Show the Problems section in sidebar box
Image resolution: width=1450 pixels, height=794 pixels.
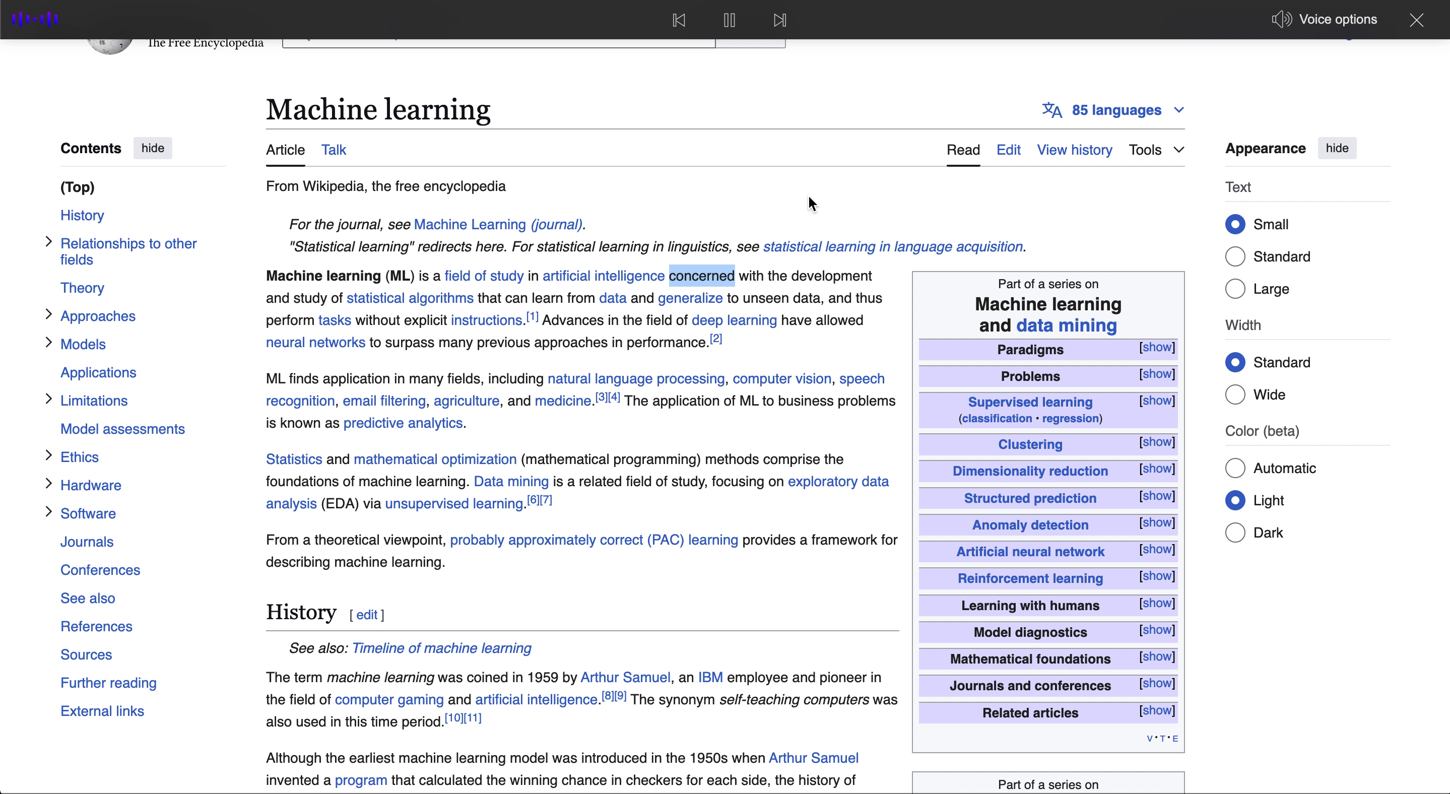click(1157, 374)
